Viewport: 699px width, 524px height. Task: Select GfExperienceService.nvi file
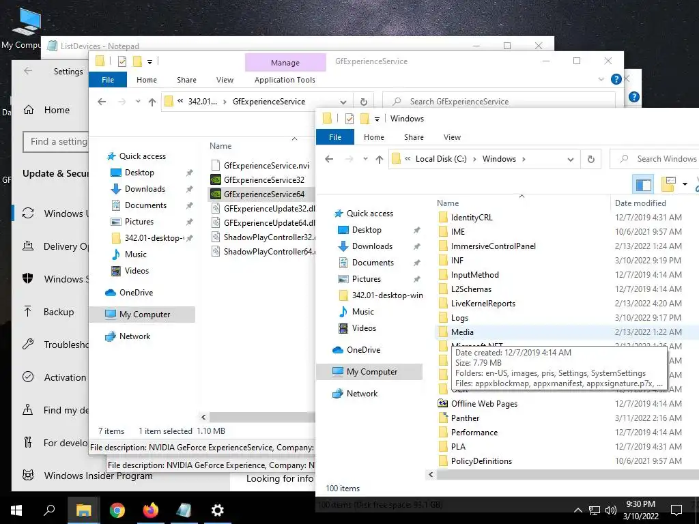(266, 165)
